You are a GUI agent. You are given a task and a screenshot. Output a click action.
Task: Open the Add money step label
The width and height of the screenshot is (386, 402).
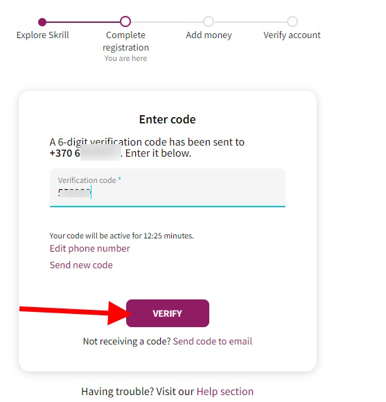209,35
